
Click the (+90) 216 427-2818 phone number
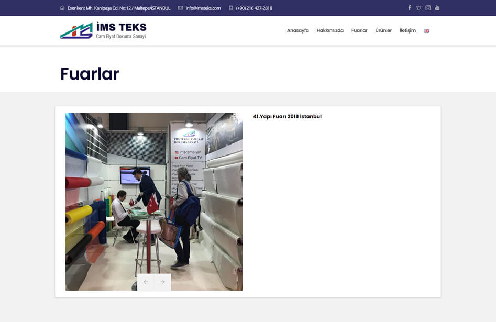coord(254,8)
